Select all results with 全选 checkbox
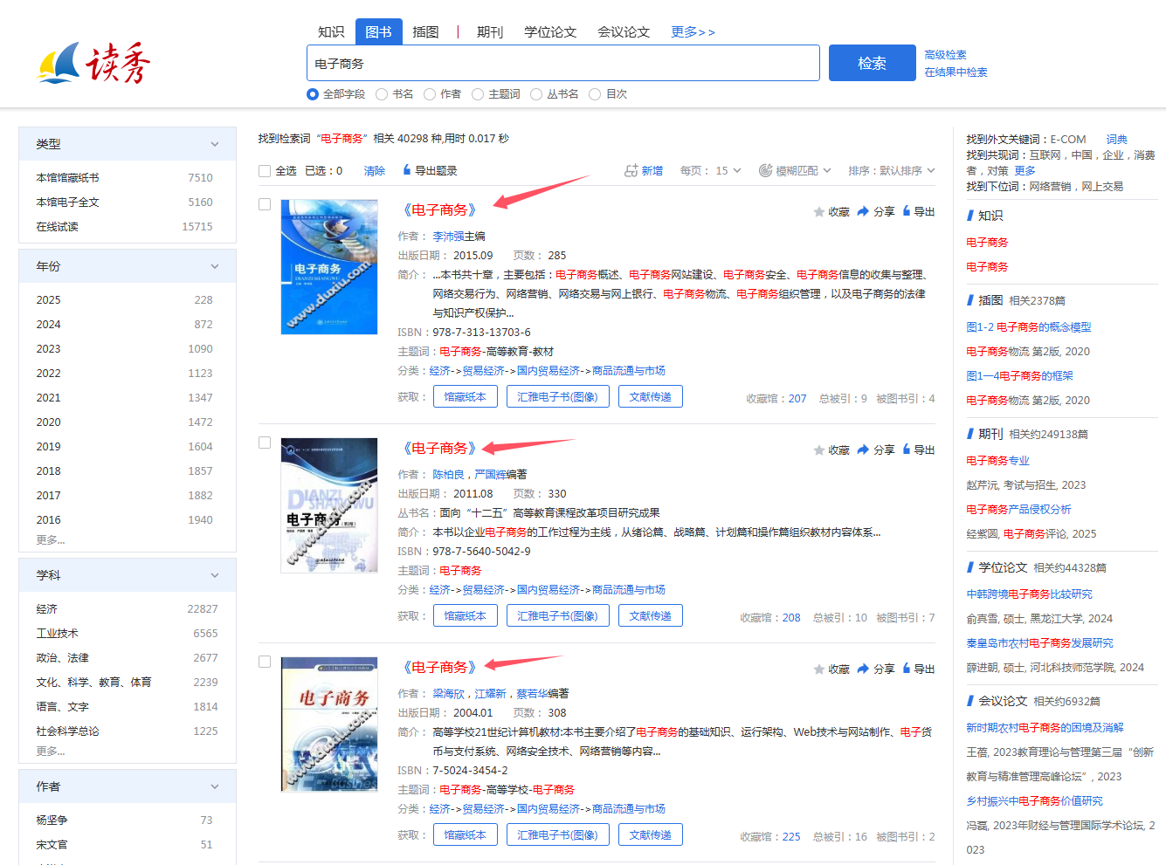Image resolution: width=1166 pixels, height=865 pixels. [x=265, y=171]
